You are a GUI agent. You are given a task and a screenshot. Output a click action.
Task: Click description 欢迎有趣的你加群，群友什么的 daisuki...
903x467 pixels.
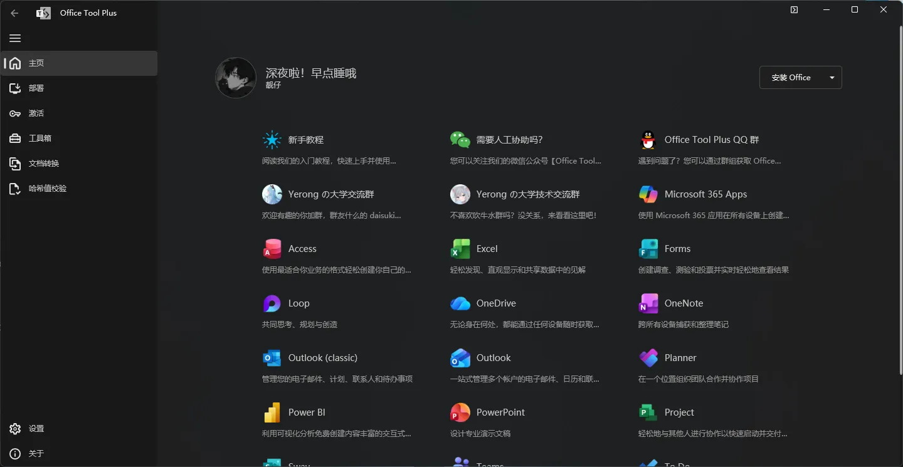click(x=332, y=216)
